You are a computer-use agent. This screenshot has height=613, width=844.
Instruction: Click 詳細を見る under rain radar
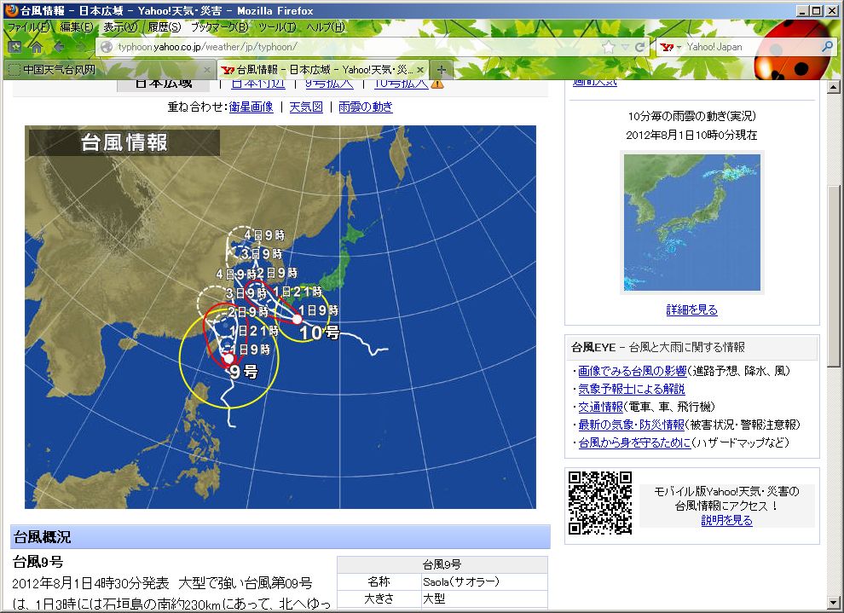691,310
